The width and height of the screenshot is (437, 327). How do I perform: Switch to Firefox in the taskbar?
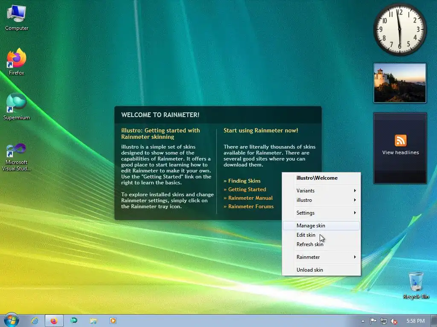click(54, 321)
